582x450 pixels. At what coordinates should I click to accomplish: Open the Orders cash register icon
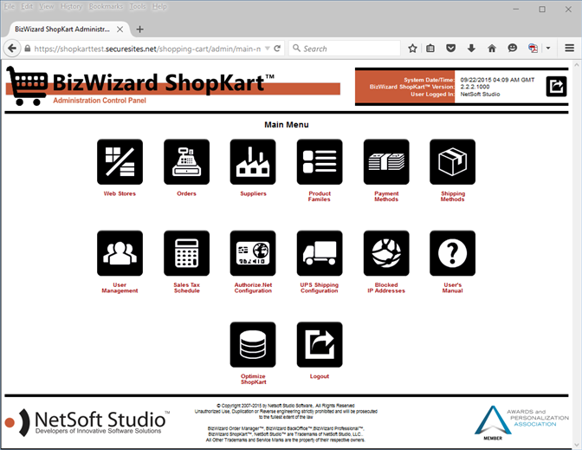186,161
